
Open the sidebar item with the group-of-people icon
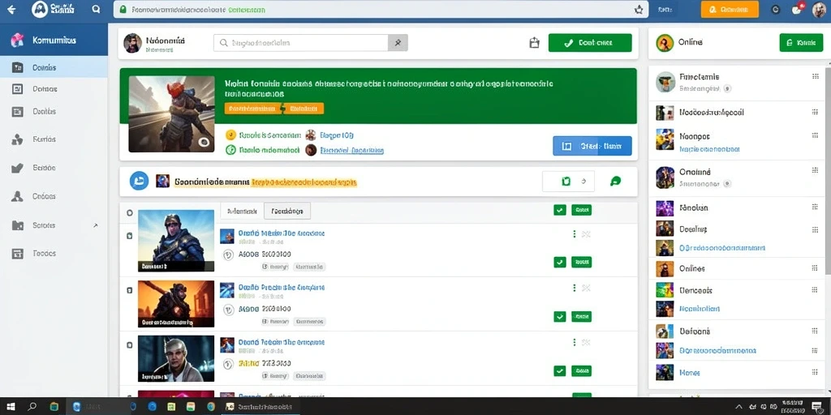pyautogui.click(x=54, y=139)
